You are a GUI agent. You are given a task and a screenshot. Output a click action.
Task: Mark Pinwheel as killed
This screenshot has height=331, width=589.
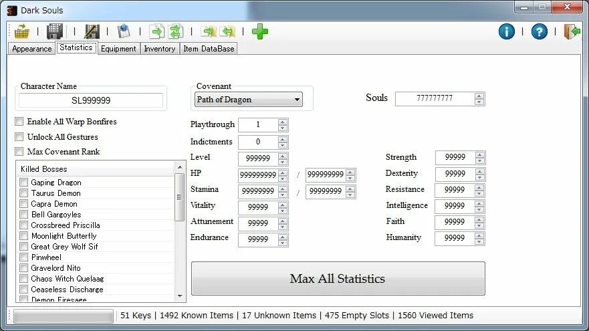23,257
